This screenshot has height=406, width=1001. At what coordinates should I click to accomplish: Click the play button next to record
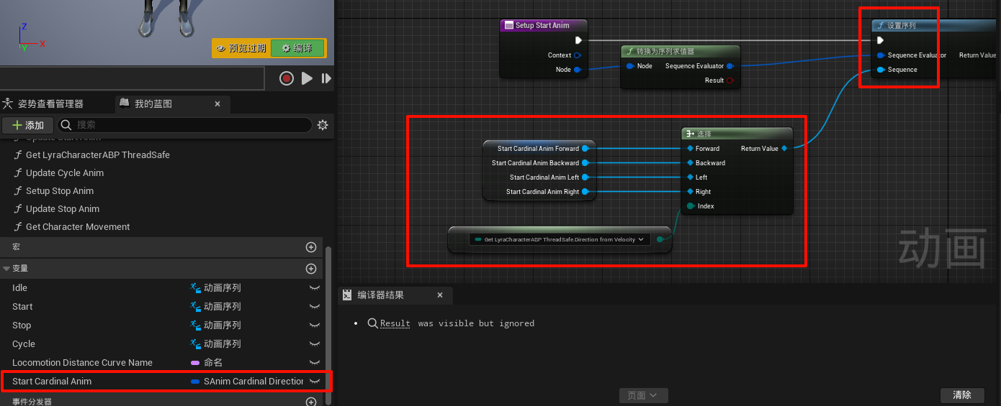[307, 78]
